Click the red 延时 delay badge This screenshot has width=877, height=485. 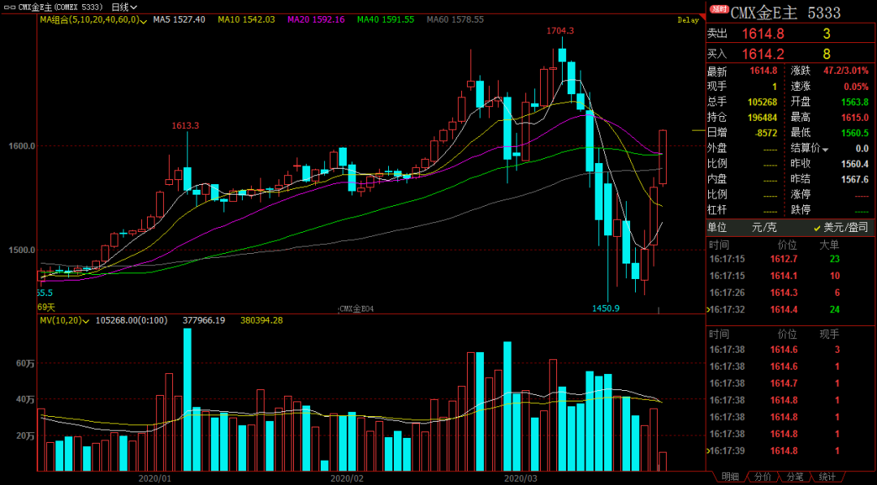coord(719,11)
